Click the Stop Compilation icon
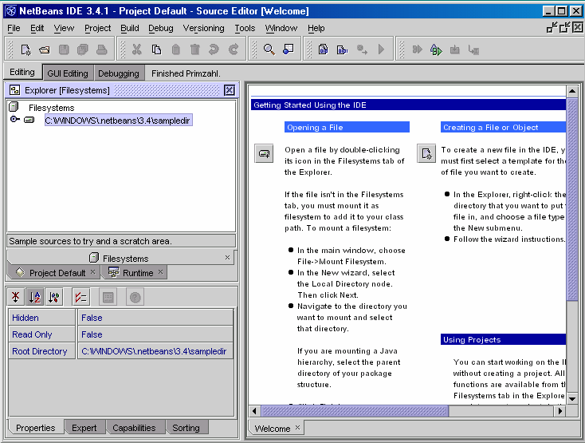The image size is (585, 443). pos(362,49)
